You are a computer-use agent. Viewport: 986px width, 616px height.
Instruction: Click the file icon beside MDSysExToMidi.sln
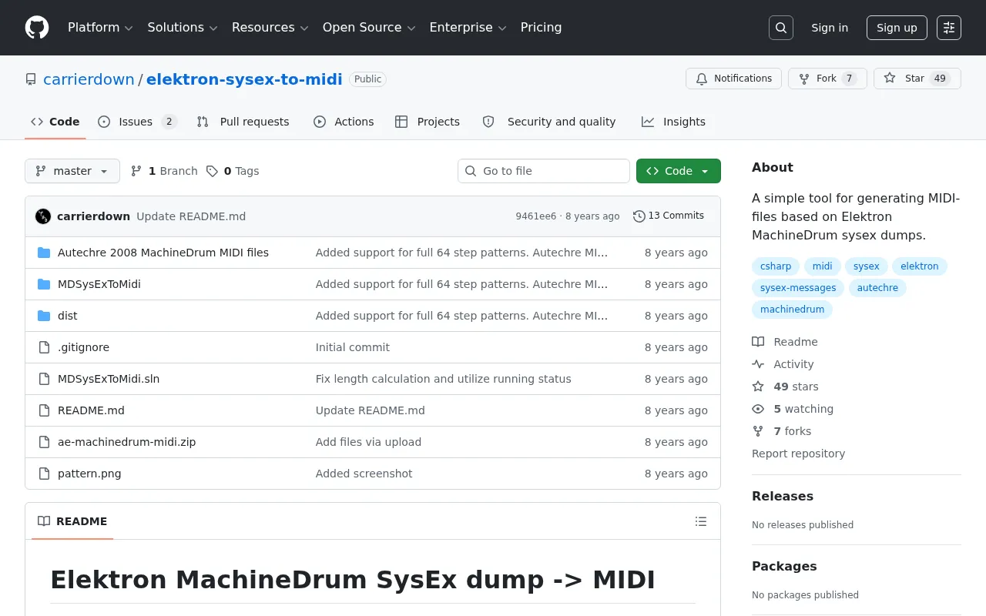point(44,379)
